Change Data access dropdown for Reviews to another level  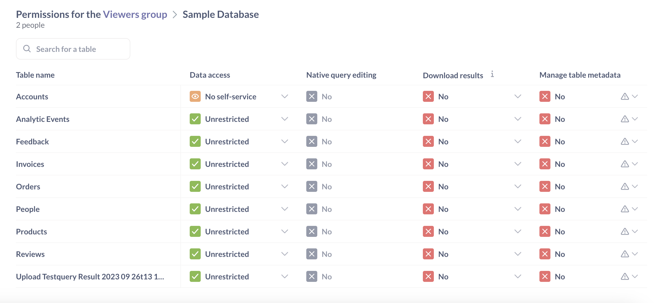coord(285,254)
